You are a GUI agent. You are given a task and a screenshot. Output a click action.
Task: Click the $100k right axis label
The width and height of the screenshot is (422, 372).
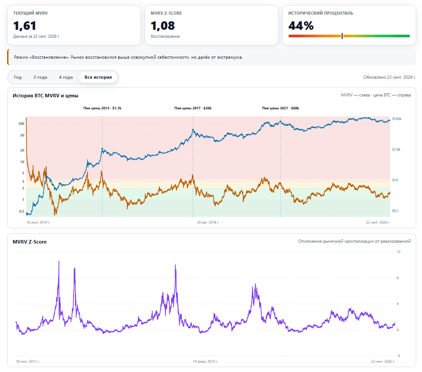point(397,119)
